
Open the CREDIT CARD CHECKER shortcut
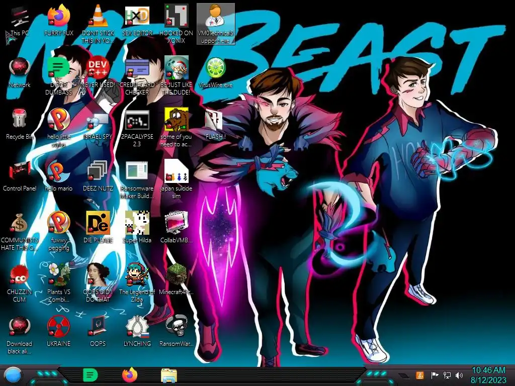(137, 76)
